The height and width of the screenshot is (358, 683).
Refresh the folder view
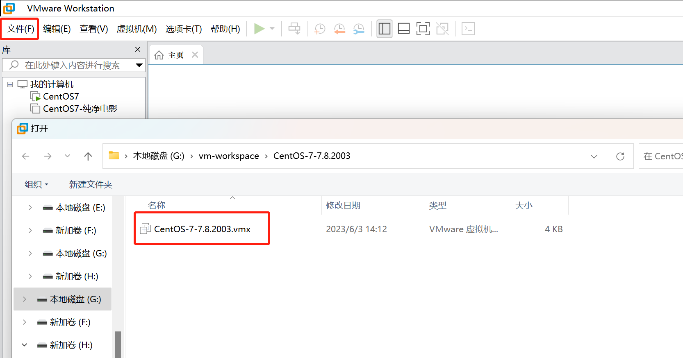[x=620, y=156]
